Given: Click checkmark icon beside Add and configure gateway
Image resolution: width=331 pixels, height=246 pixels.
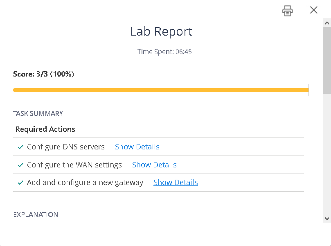Looking at the screenshot, I should pos(20,183).
